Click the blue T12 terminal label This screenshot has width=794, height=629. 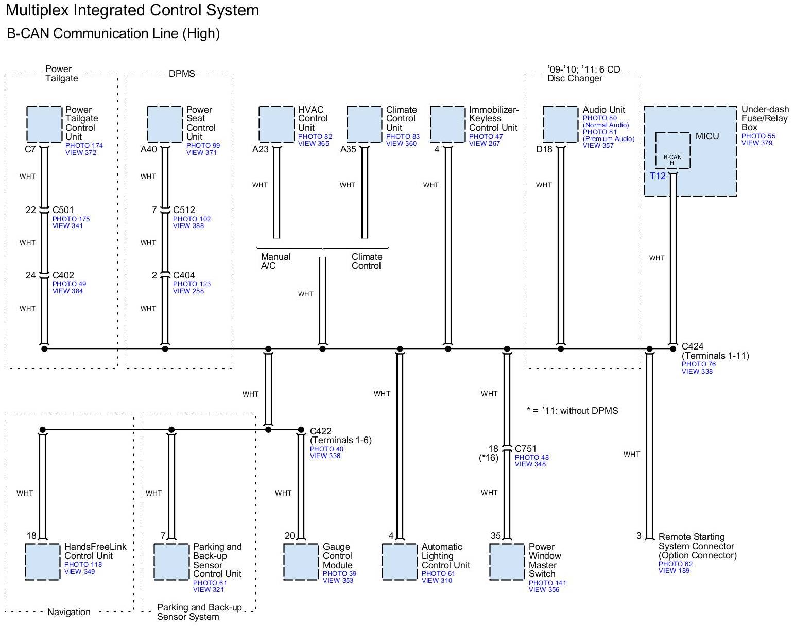tap(658, 176)
